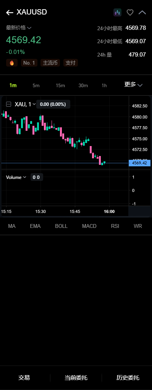
Task: Collapse header with the up chevron
Action: (x=142, y=12)
